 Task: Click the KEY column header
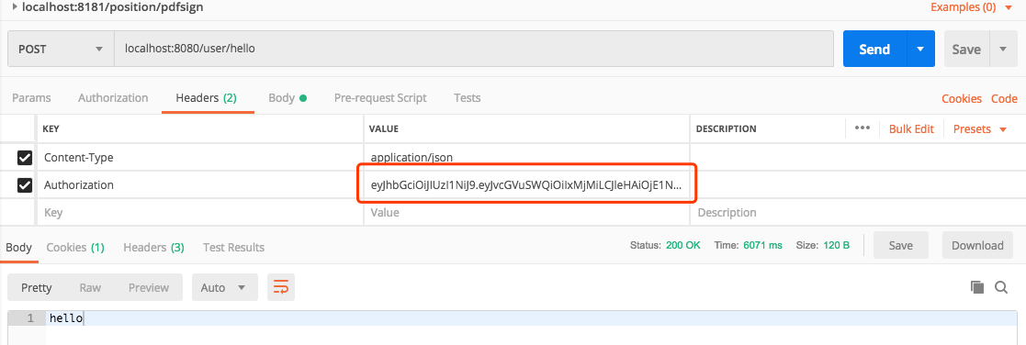[51, 128]
